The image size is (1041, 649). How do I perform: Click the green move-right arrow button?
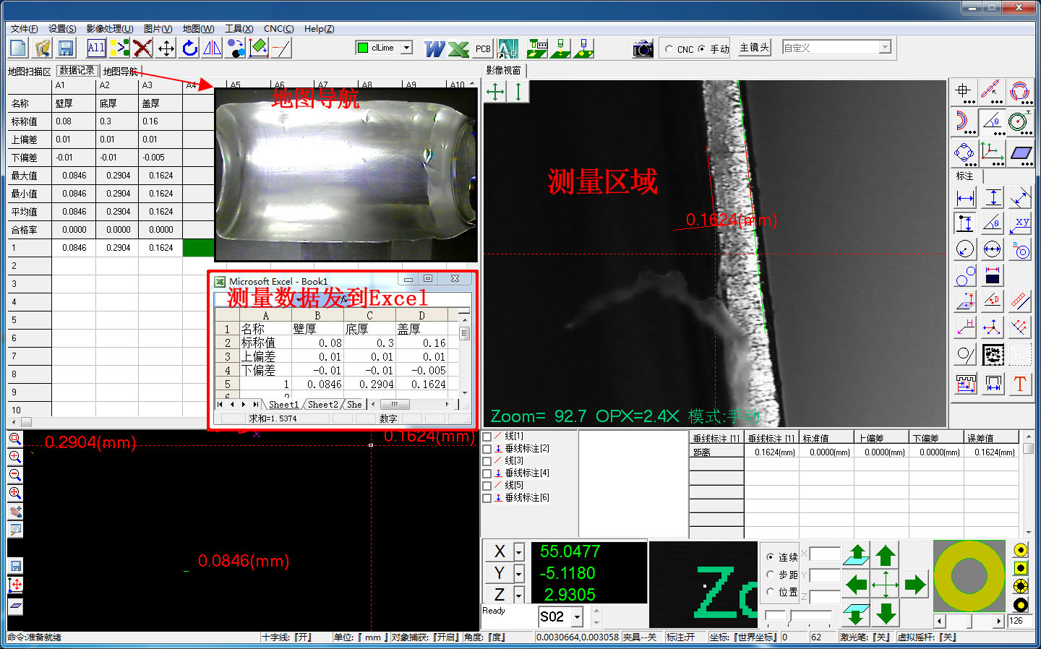pyautogui.click(x=914, y=584)
